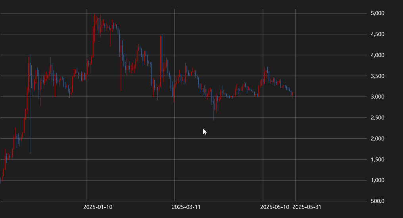This screenshot has width=403, height=218.
Task: Click the 2,000 price axis label
Action: (378, 138)
